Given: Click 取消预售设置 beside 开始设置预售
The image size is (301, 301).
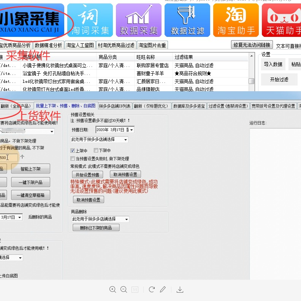Looking at the screenshot, I should click(125, 174).
